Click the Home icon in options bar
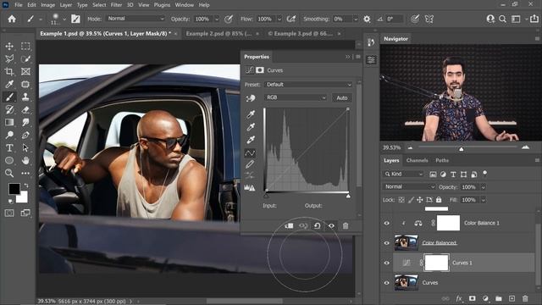 pos(12,19)
